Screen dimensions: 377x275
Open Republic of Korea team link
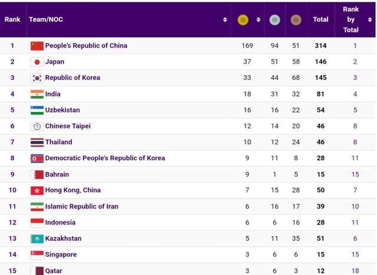[x=72, y=78]
